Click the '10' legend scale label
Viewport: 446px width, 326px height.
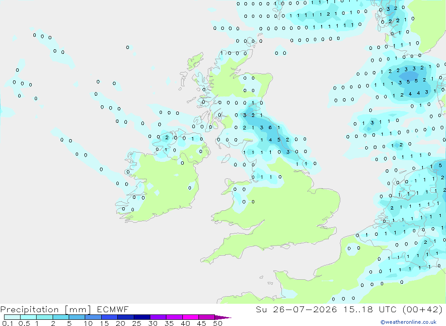point(88,323)
